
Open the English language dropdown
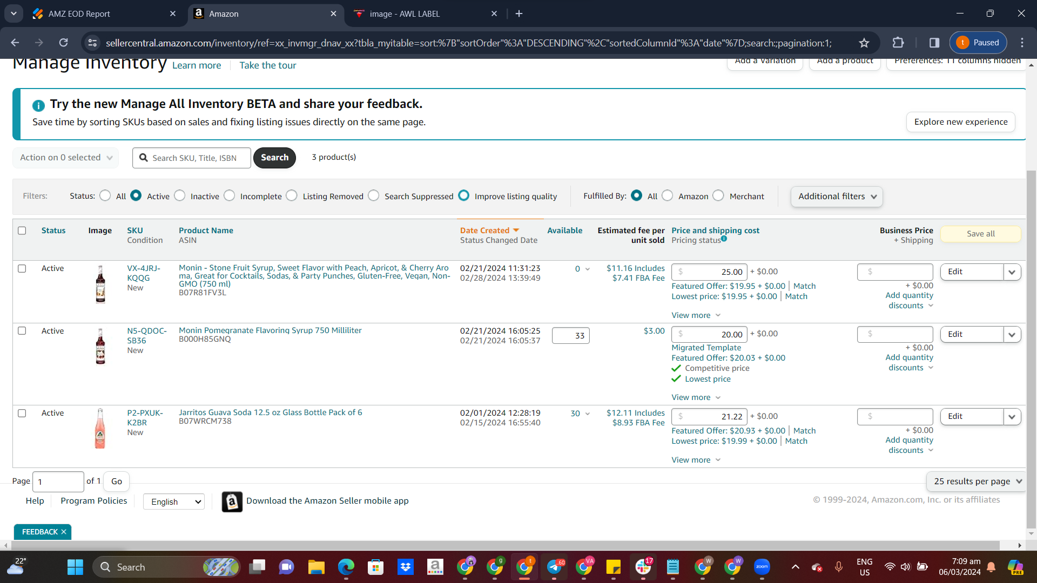pos(174,501)
